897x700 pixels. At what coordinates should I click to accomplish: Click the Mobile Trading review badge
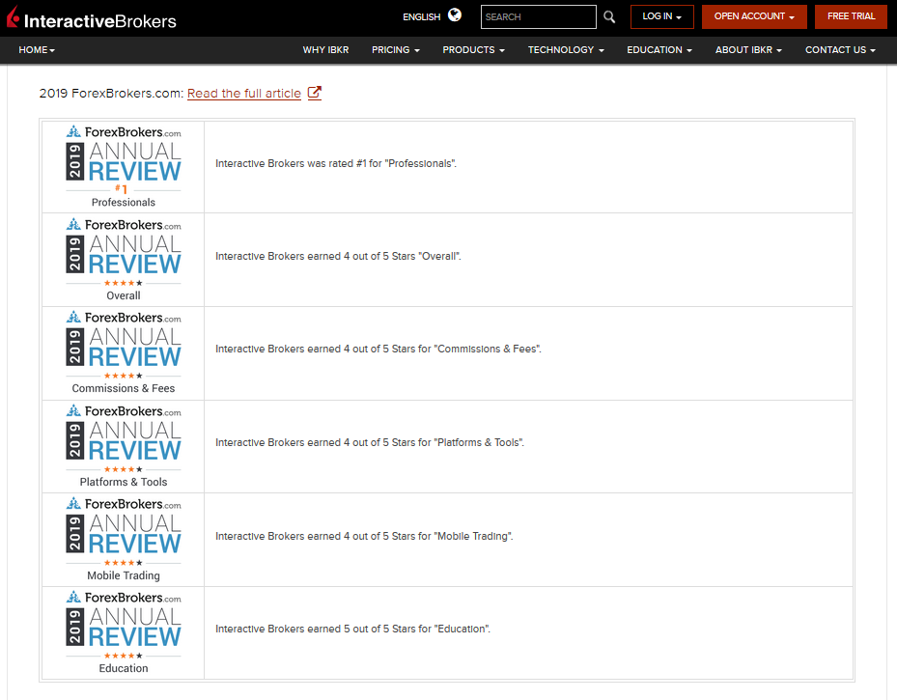(x=124, y=540)
